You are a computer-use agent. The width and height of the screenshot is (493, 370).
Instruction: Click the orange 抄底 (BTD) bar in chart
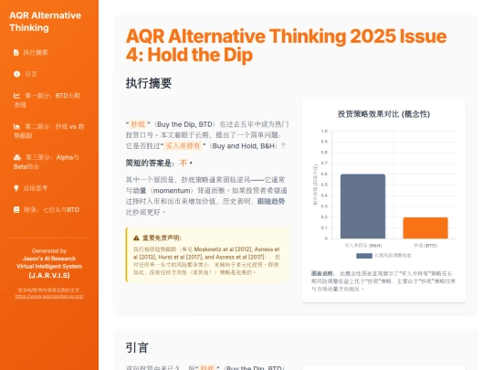pos(425,227)
